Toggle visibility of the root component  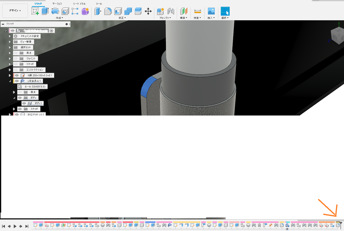[12, 31]
